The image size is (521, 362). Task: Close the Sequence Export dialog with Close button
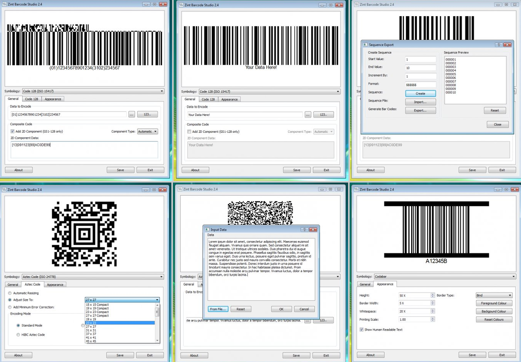click(498, 124)
